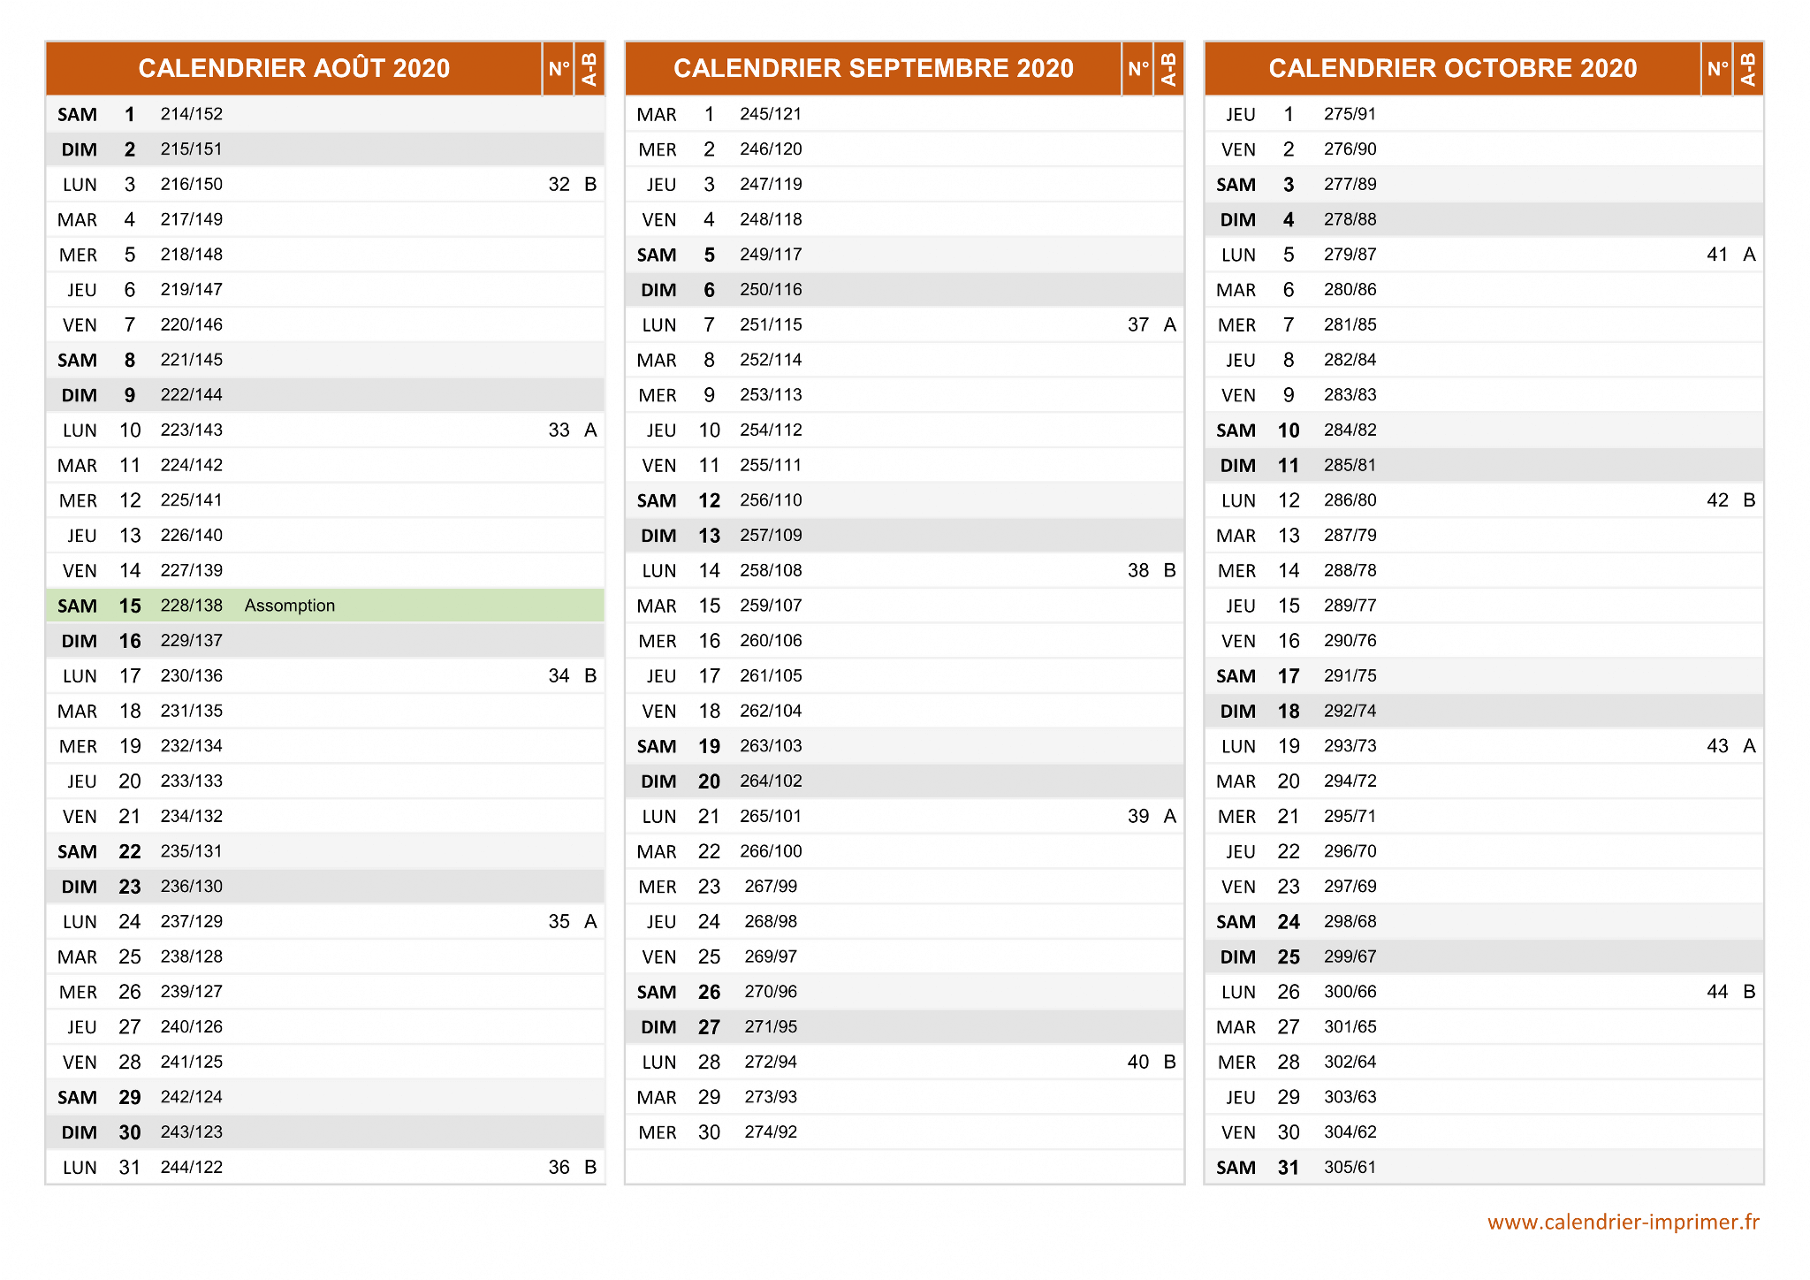1810x1280 pixels.
Task: Click the Calendrier Août 2020 header
Action: point(294,68)
